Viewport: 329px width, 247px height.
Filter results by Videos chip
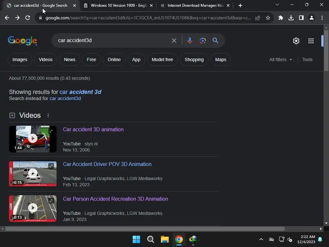pos(46,59)
